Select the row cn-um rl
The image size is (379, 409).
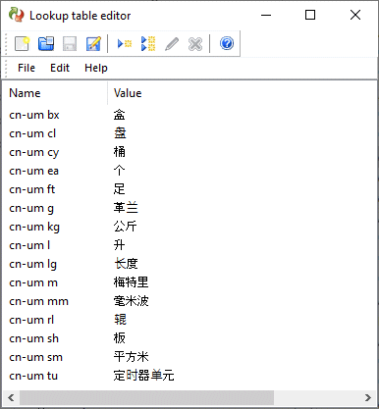[189, 320]
